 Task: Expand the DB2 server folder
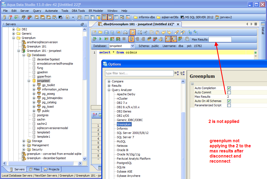[13, 29]
